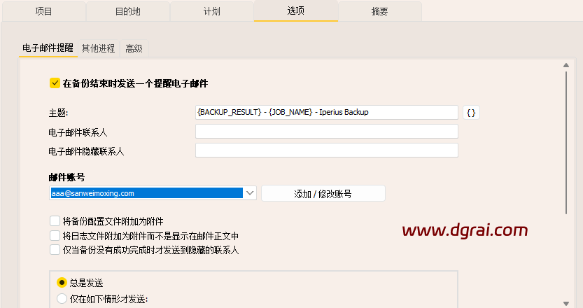Click the 电子邮件联系人 input field
The height and width of the screenshot is (308, 583).
pyautogui.click(x=326, y=132)
